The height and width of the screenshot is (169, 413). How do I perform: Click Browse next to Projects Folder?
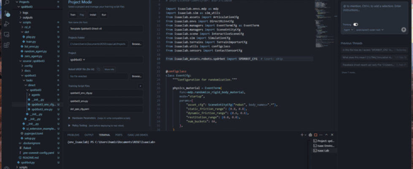pyautogui.click(x=136, y=44)
